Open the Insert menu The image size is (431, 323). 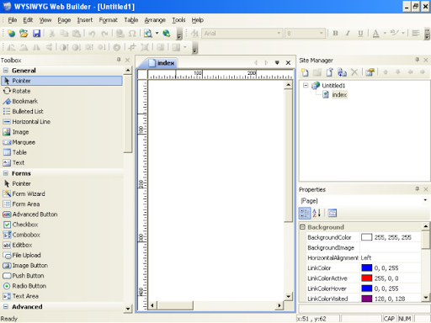(85, 20)
